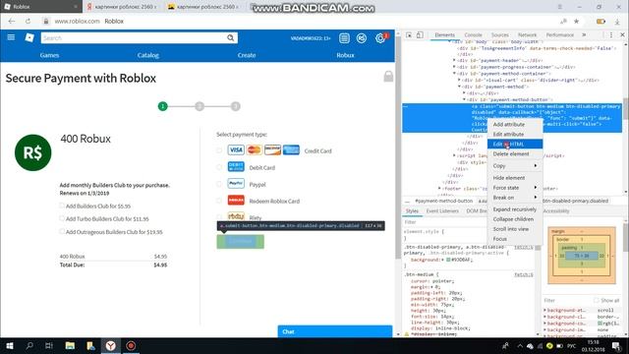Click the green Continue button
This screenshot has width=629, height=354.
[240, 241]
